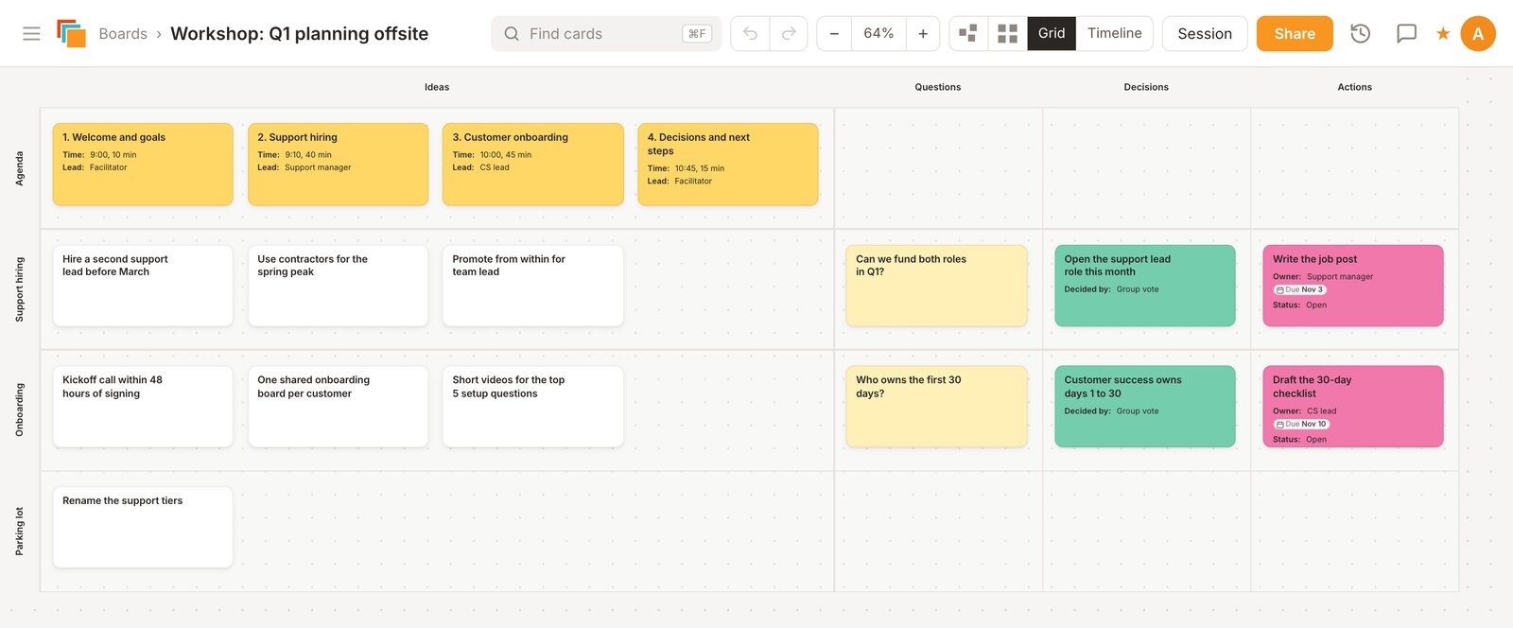This screenshot has width=1513, height=628.
Task: Click Owner: CS lead on the checklist card
Action: 1304,411
